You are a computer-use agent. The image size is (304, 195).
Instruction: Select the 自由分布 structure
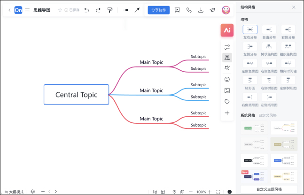(x=269, y=30)
